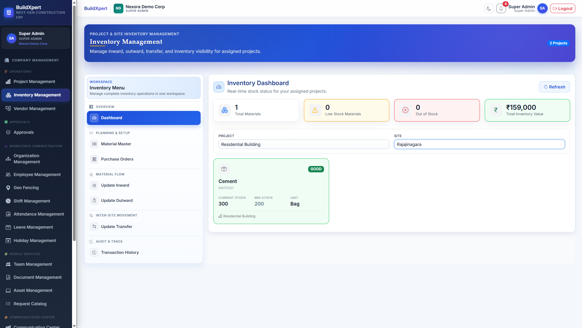The height and width of the screenshot is (328, 582).
Task: Click the min stock value 200
Action: click(259, 204)
